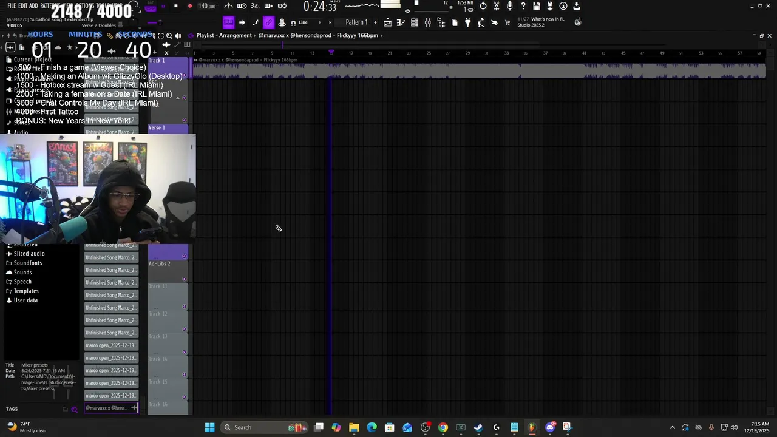Start recording with the red record button
Screen dimensions: 777x437
tap(190, 6)
